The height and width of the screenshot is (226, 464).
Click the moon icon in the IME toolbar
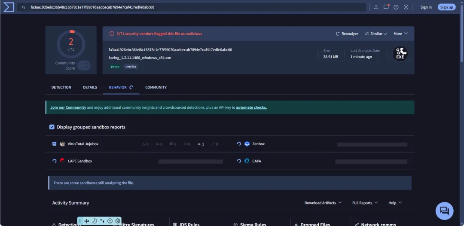point(95,221)
